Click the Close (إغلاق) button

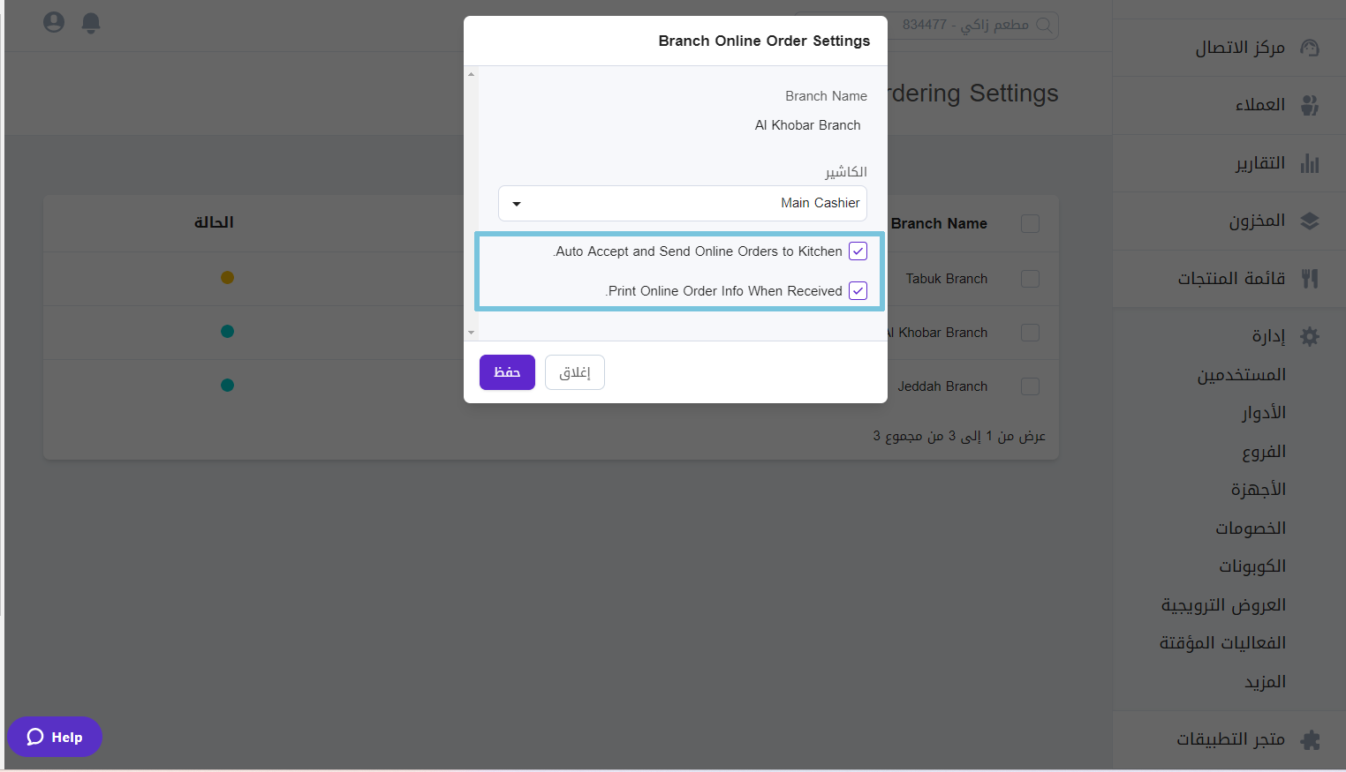(574, 372)
